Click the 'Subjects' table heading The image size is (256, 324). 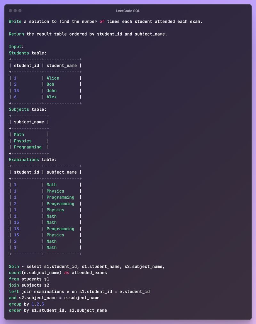pyautogui.click(x=19, y=109)
